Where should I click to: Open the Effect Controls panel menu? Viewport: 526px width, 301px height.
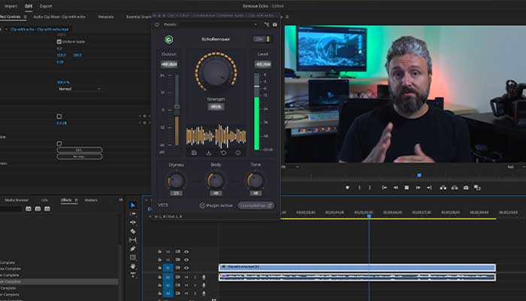click(25, 17)
